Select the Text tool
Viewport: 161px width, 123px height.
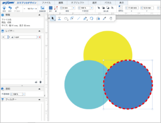[59, 18]
